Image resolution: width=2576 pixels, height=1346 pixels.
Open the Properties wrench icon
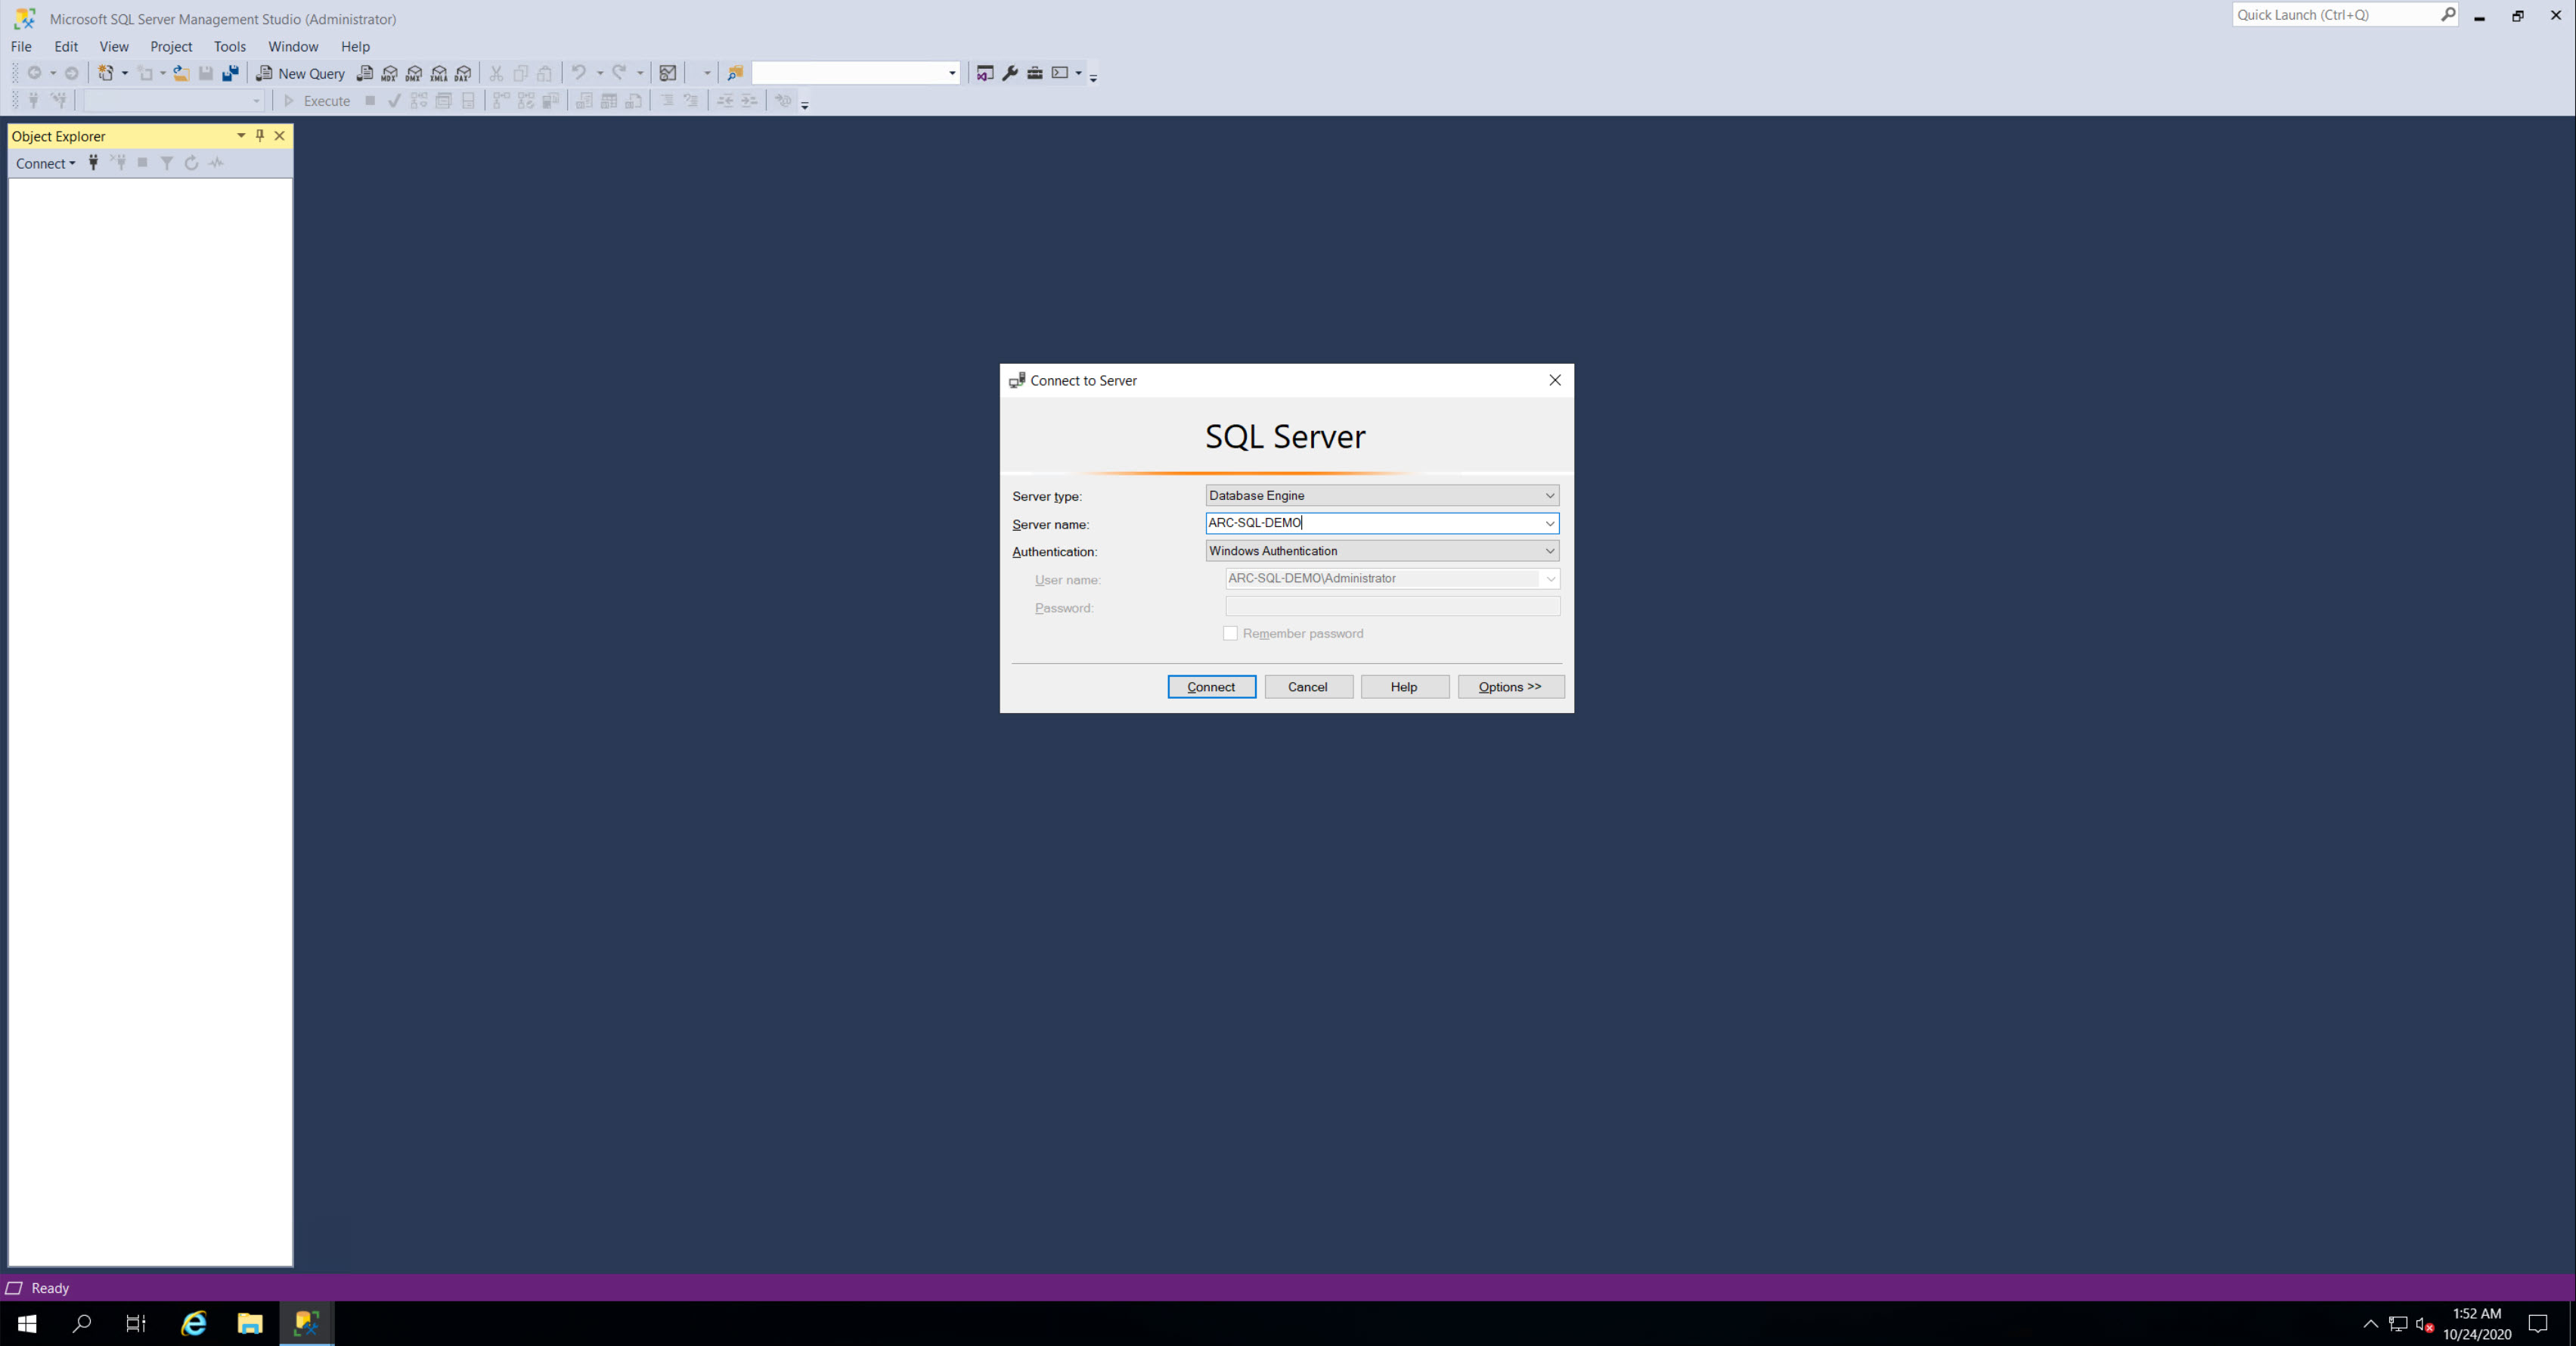(1010, 73)
